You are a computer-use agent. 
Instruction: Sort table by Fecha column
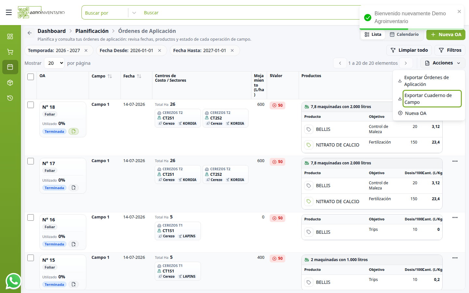pyautogui.click(x=139, y=76)
